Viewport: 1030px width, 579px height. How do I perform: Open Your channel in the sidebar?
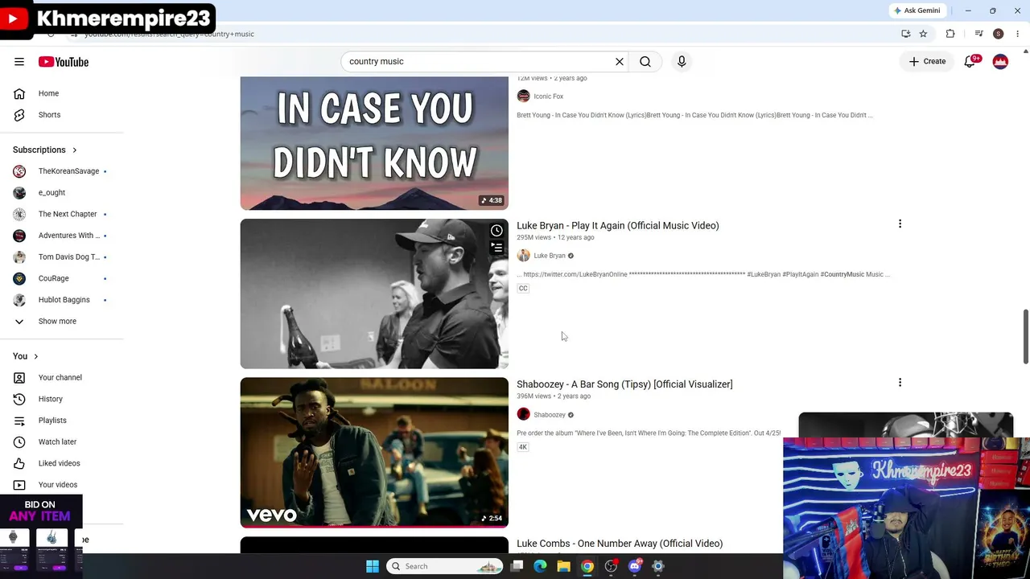point(62,378)
